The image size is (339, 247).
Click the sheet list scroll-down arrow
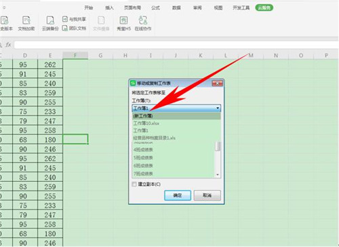(218, 175)
